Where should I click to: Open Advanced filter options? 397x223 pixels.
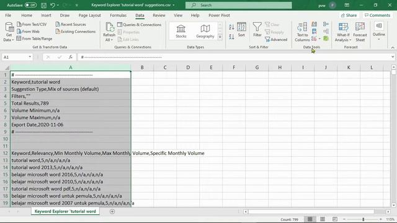tap(276, 40)
